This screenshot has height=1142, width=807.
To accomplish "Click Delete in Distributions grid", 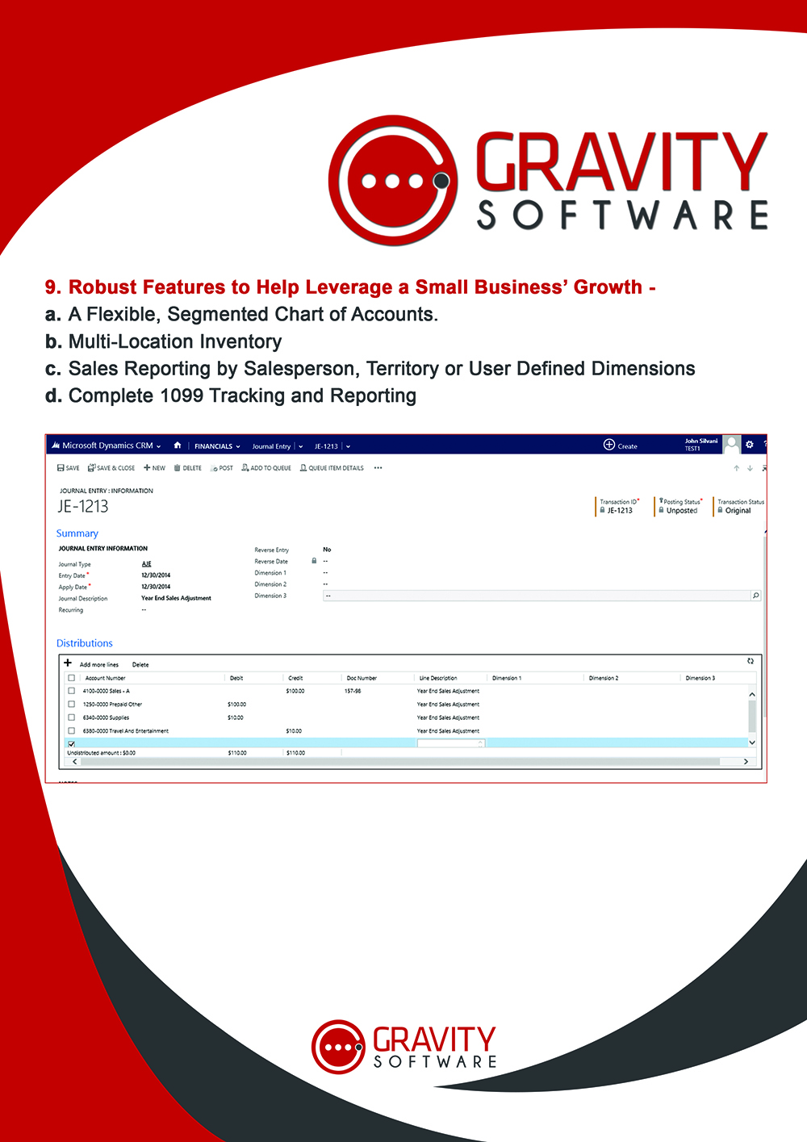I will pyautogui.click(x=140, y=665).
